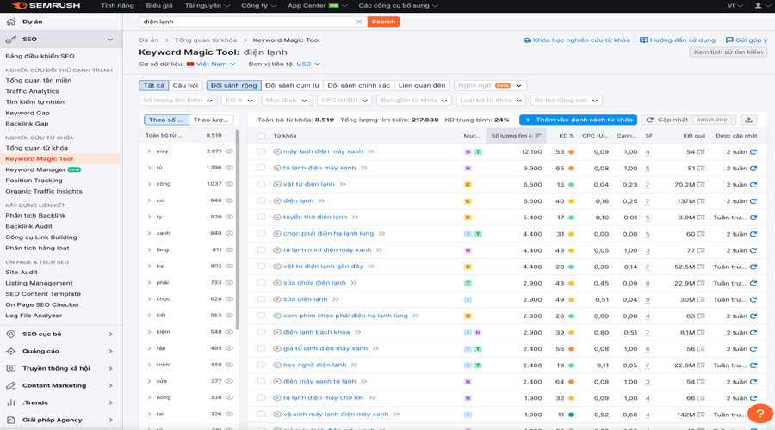Click the orange Search button

pyautogui.click(x=383, y=21)
